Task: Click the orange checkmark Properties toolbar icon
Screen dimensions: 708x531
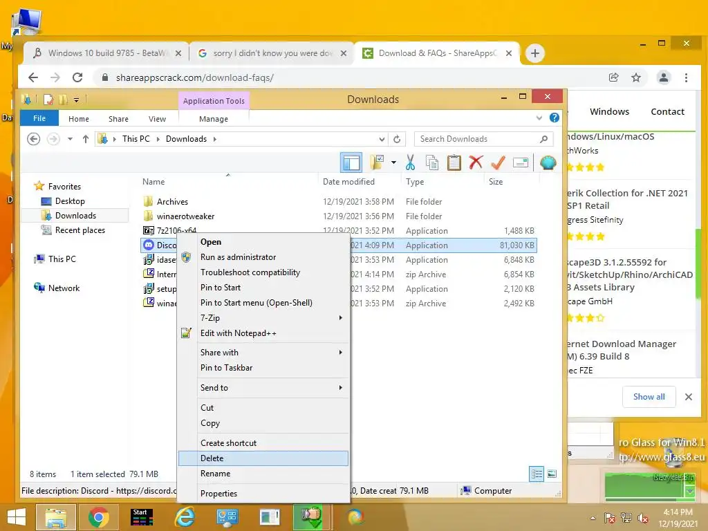Action: (498, 162)
